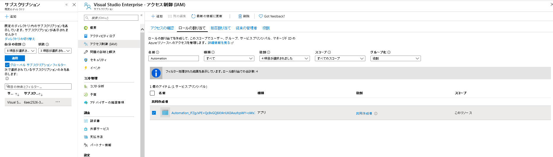The width and height of the screenshot is (553, 157).
Task: Open グループ化 dropdown showing 役割
Action: [396, 59]
